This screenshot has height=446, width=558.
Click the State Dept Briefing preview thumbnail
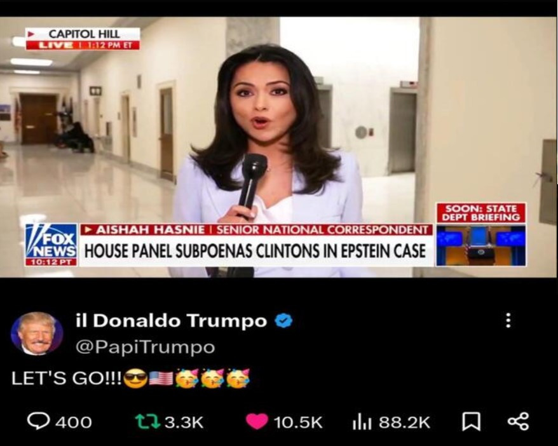point(481,234)
